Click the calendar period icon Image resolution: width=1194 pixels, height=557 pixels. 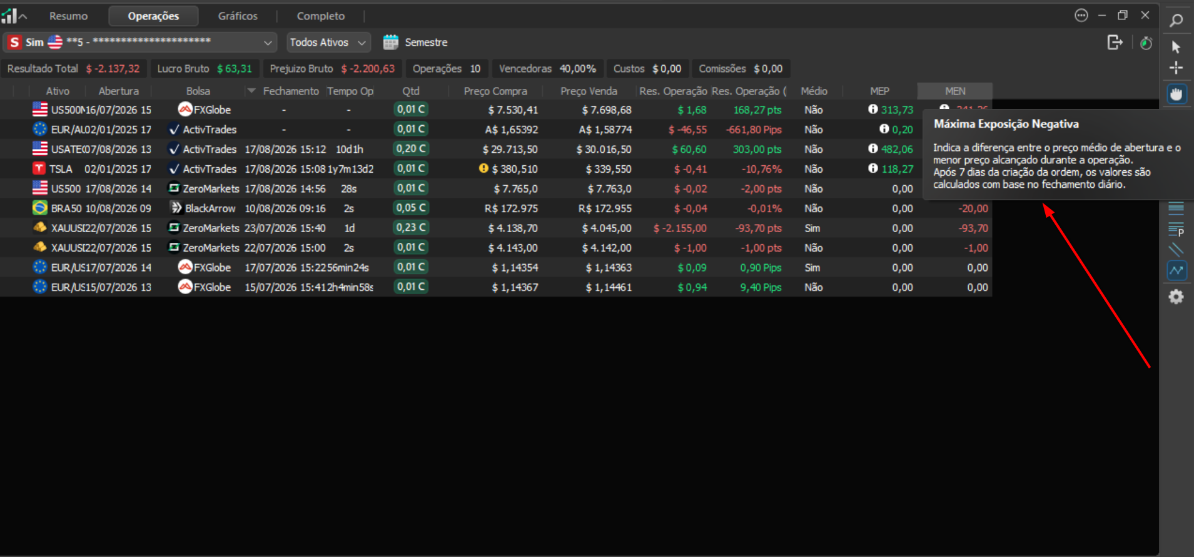(390, 42)
